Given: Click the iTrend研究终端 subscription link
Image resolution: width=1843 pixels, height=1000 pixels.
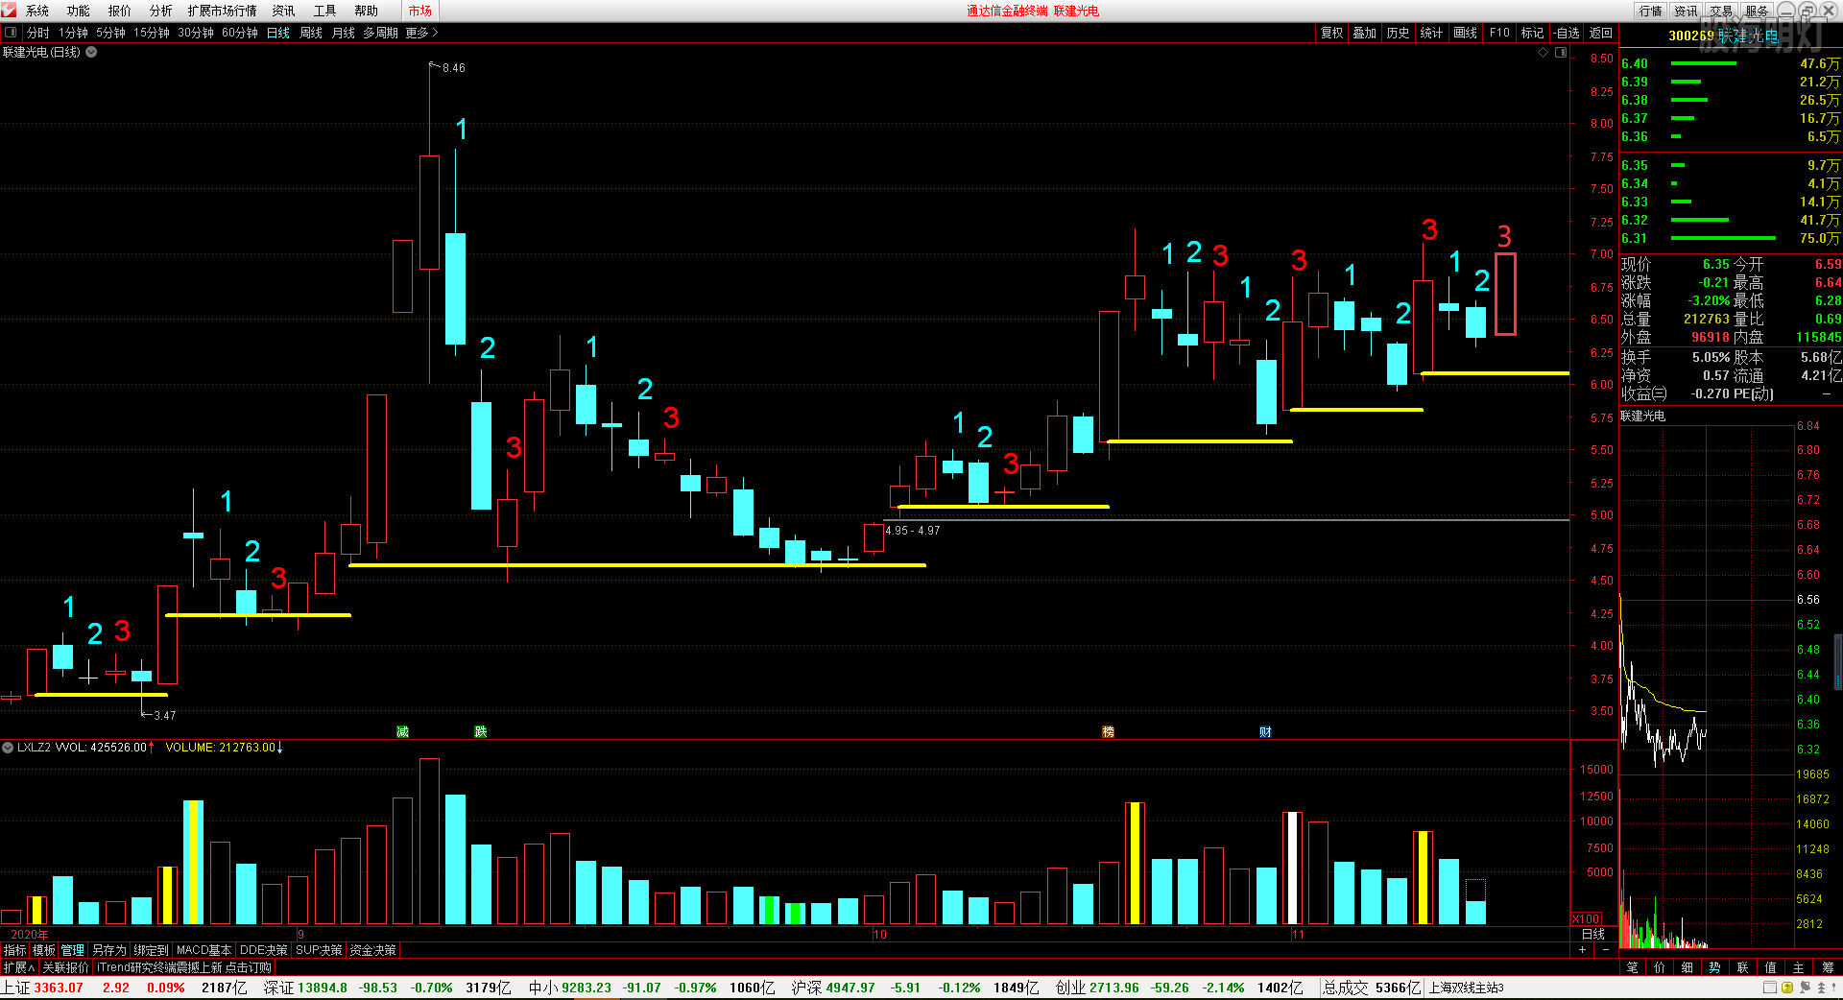Looking at the screenshot, I should click(x=184, y=967).
